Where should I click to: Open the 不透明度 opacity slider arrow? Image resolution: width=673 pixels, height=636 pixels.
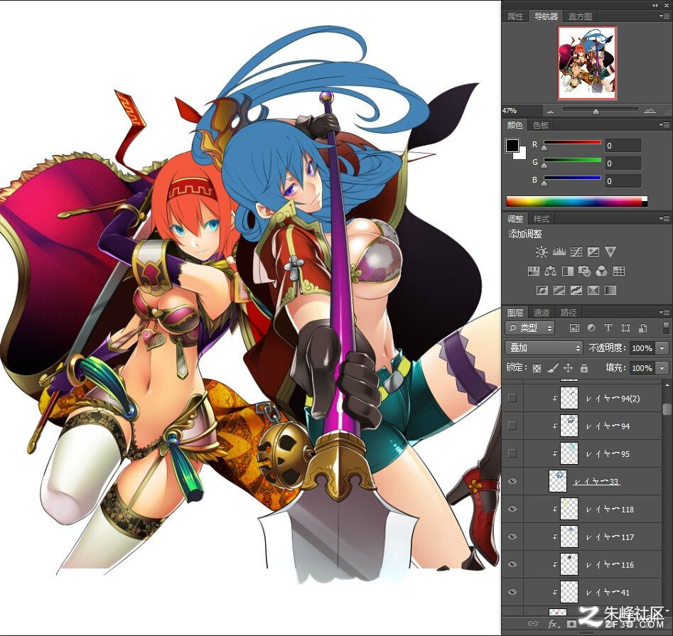click(x=663, y=348)
